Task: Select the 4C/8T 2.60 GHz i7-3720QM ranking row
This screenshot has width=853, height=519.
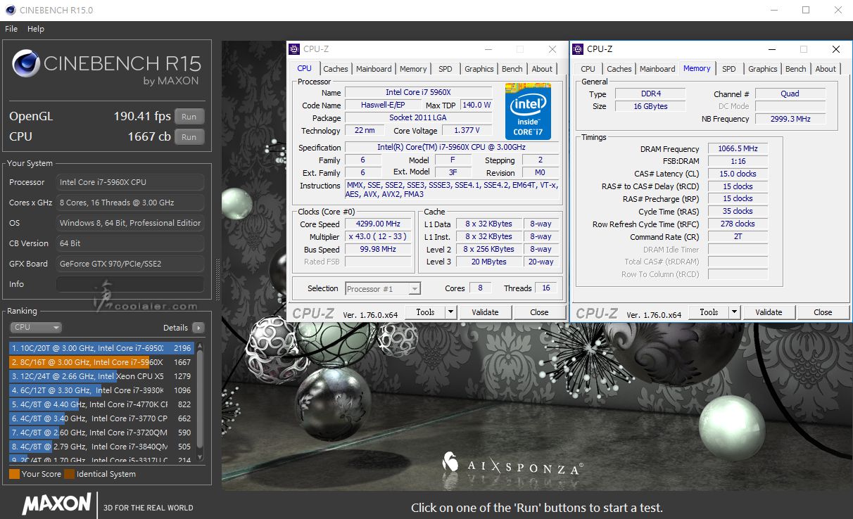Action: click(101, 432)
